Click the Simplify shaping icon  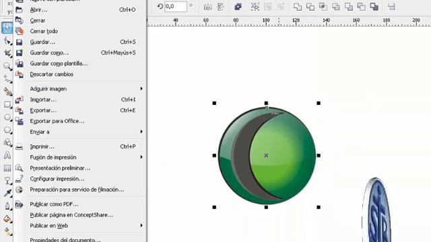coord(336,7)
